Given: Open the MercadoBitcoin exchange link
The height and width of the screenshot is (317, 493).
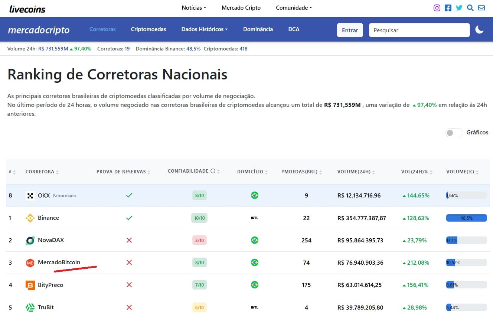Looking at the screenshot, I should (59, 262).
